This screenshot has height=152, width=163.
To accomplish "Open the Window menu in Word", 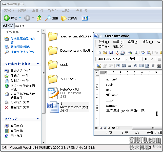I will tap(104, 46).
